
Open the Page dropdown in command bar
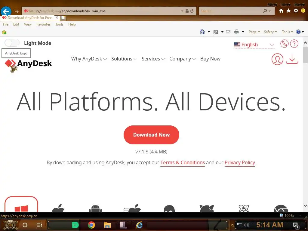pyautogui.click(x=254, y=32)
